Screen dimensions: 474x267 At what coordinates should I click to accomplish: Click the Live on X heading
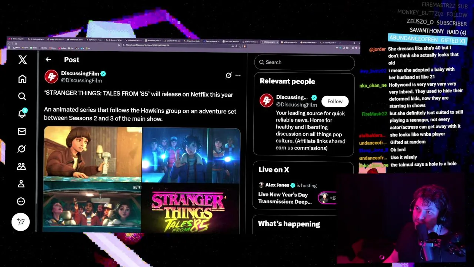(x=274, y=169)
